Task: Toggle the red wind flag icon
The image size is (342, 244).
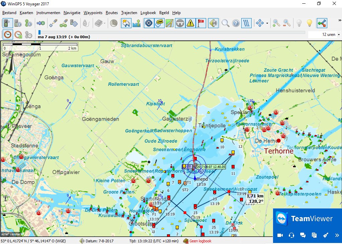Action: point(201,23)
